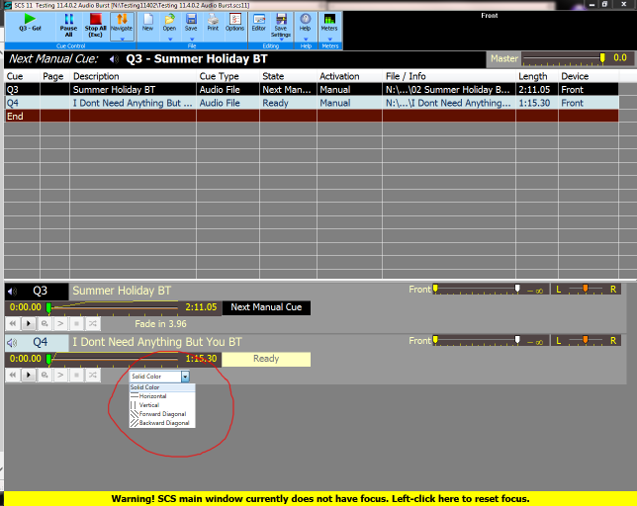
Task: Expand the Navigate dropdown arrow
Action: pyautogui.click(x=122, y=41)
